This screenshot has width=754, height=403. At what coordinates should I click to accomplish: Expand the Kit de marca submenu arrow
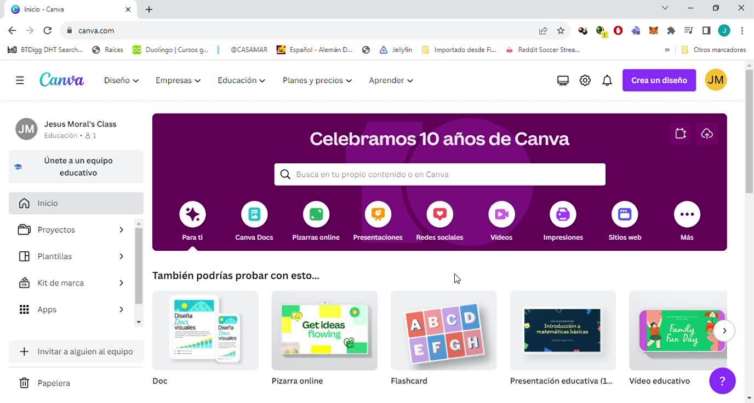[x=121, y=283]
